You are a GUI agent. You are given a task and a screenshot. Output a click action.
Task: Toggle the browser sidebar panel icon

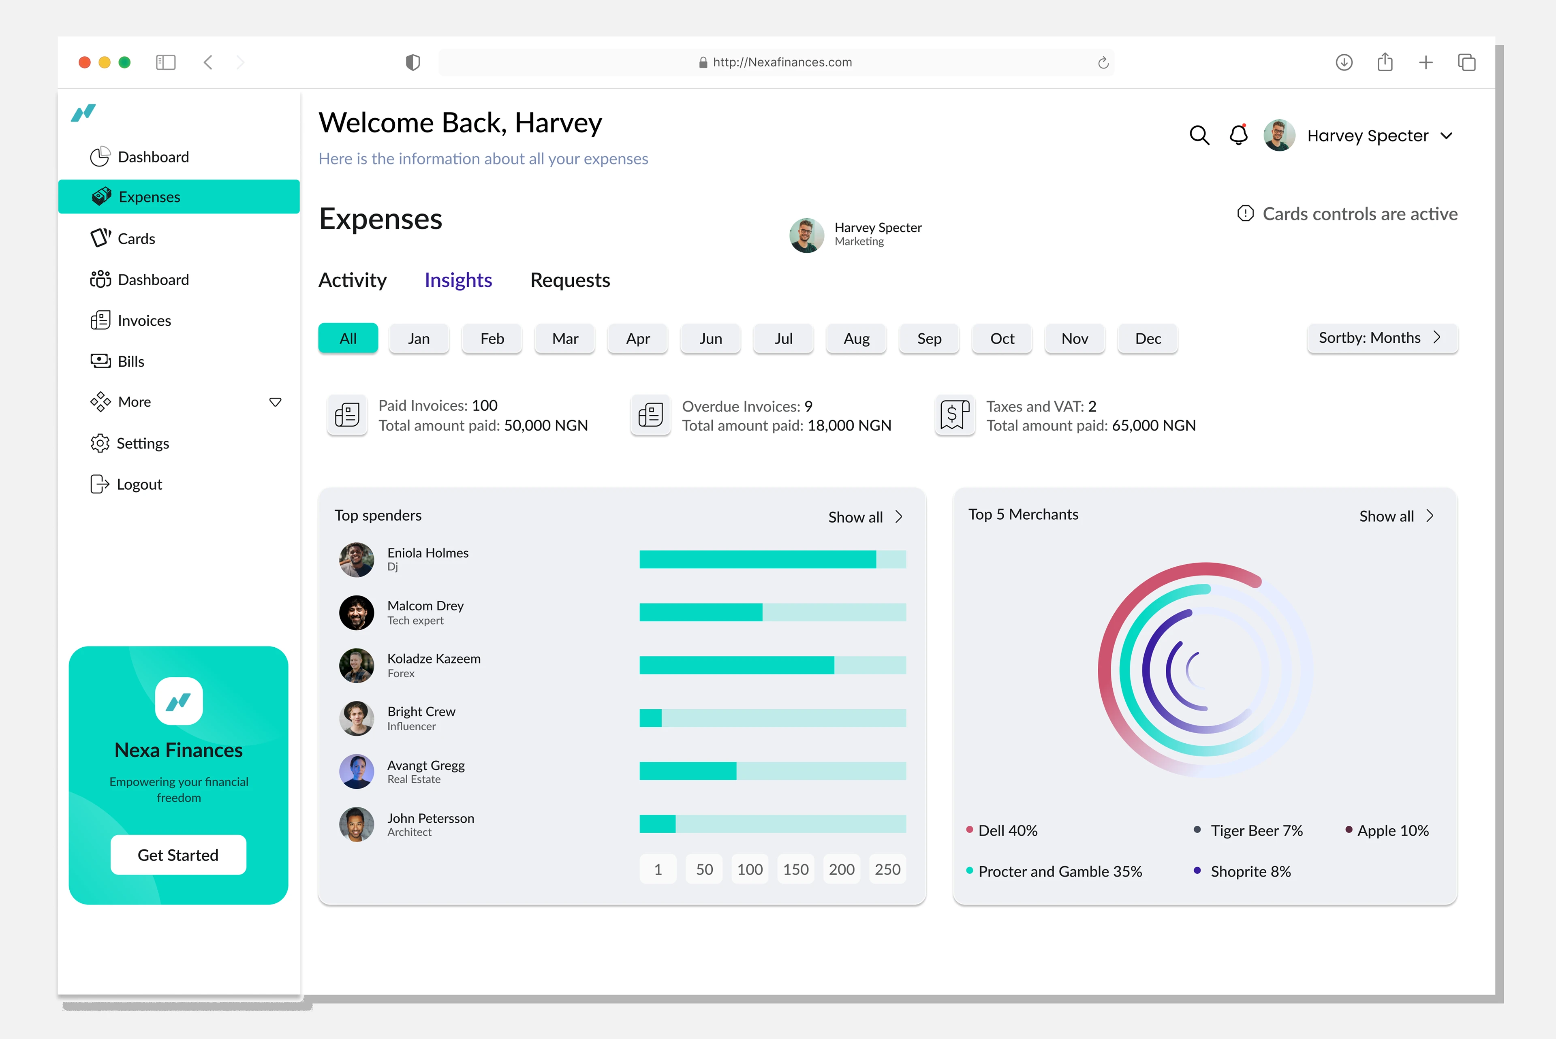(165, 62)
